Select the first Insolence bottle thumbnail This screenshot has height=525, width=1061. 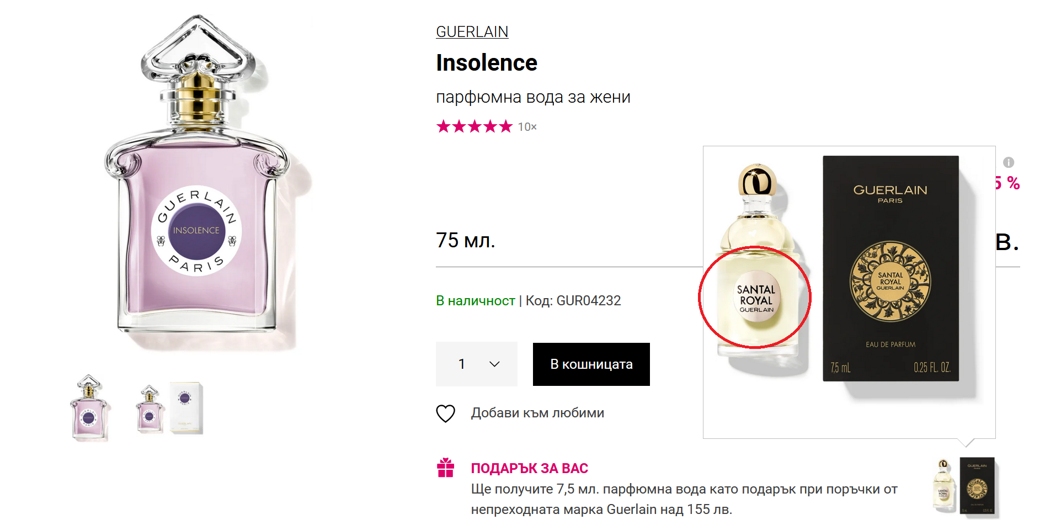89,407
